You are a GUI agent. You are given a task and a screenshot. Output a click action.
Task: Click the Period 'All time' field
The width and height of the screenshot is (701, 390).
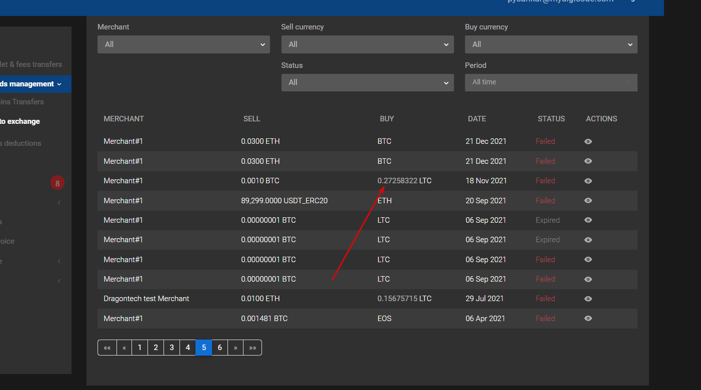(551, 82)
